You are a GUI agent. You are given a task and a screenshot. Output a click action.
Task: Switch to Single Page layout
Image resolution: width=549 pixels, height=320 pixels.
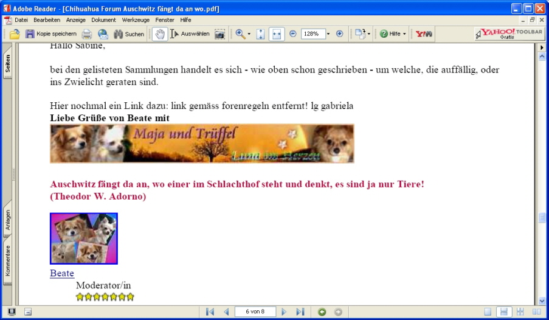(488, 311)
